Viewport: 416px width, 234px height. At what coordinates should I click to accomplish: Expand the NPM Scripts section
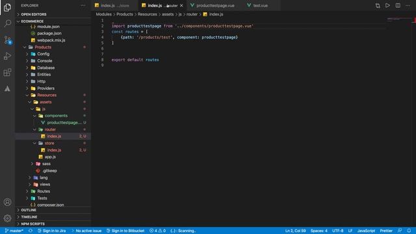(x=53, y=224)
